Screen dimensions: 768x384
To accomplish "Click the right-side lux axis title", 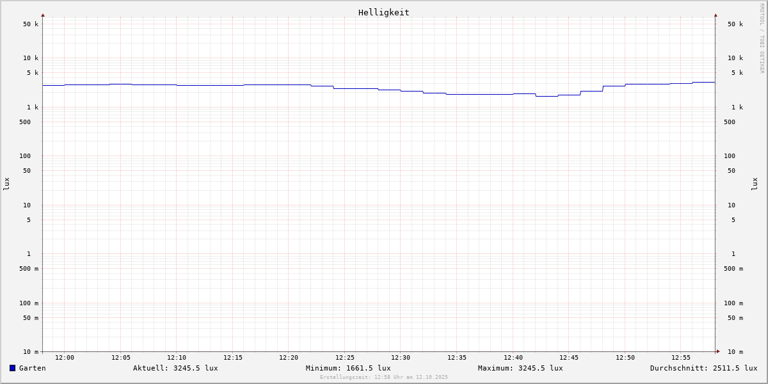I will [755, 184].
